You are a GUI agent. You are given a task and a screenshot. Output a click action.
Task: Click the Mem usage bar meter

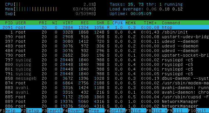click(x=51, y=9)
